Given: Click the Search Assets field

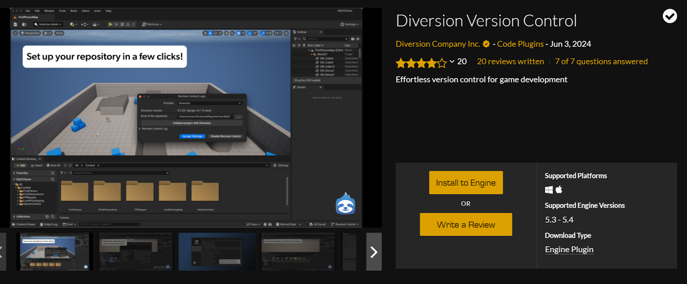Looking at the screenshot, I should point(119,173).
